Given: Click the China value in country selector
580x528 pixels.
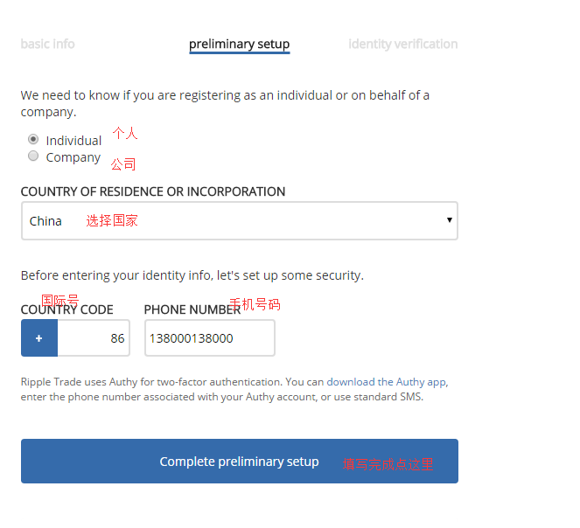Looking at the screenshot, I should point(45,221).
